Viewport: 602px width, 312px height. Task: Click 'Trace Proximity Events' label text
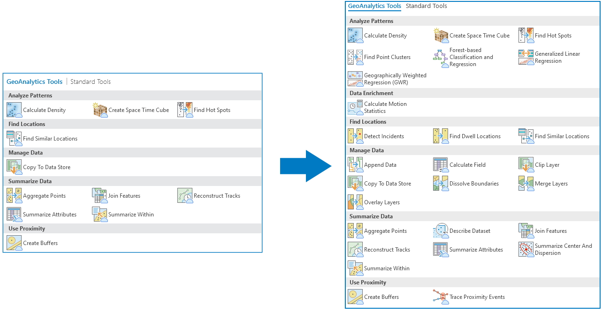(x=477, y=297)
